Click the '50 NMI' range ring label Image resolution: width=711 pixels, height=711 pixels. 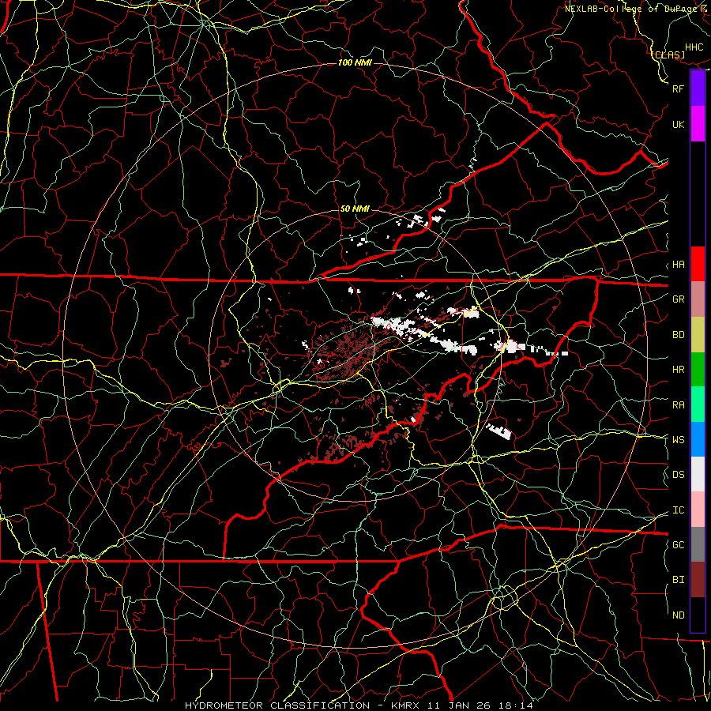(x=355, y=209)
